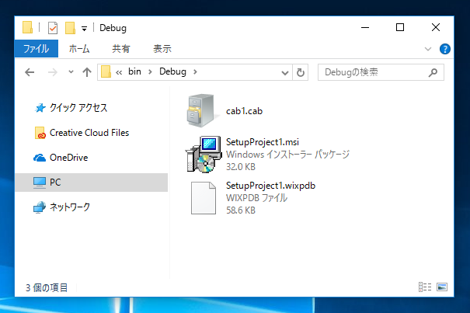
Task: Go up one folder level arrow
Action: click(x=87, y=72)
